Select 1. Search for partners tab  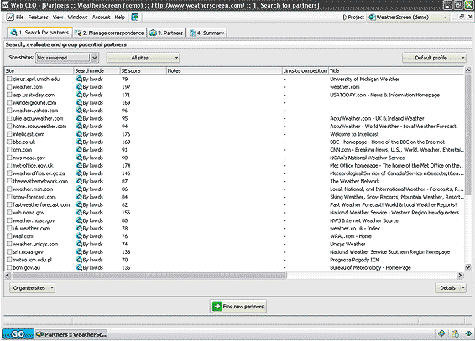[x=39, y=33]
